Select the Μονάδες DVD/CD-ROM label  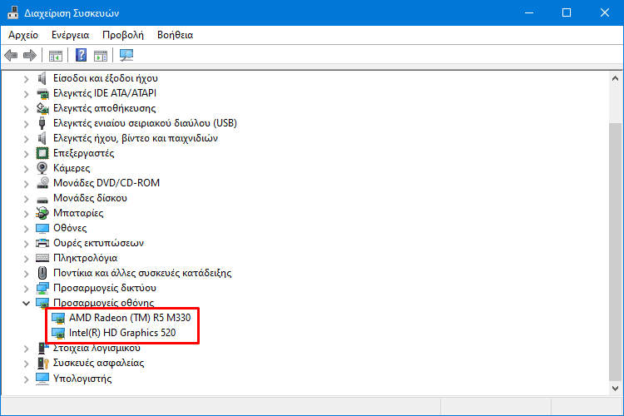point(106,183)
